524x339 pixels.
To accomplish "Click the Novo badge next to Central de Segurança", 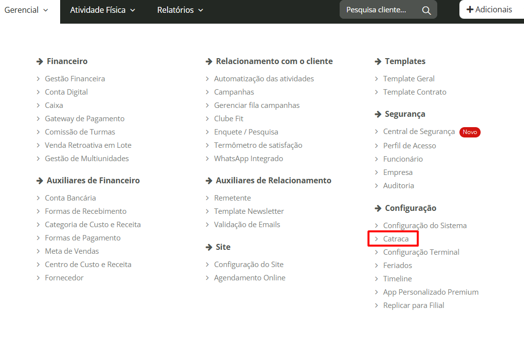I will [470, 132].
